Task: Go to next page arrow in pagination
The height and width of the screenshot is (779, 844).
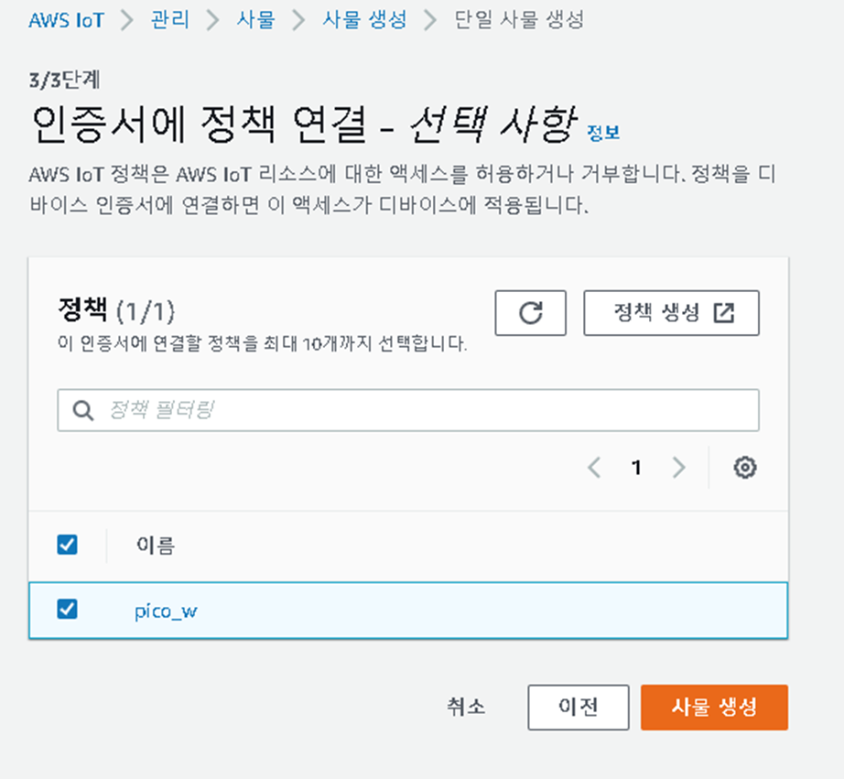Action: (x=678, y=467)
